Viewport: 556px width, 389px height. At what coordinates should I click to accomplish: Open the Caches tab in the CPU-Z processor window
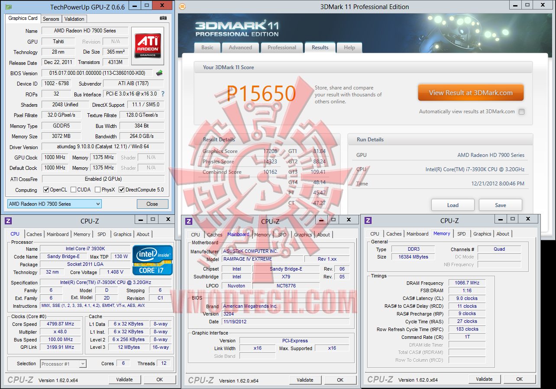coord(34,234)
